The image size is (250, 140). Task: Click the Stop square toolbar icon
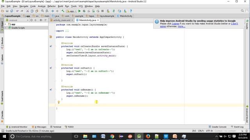pos(102,11)
